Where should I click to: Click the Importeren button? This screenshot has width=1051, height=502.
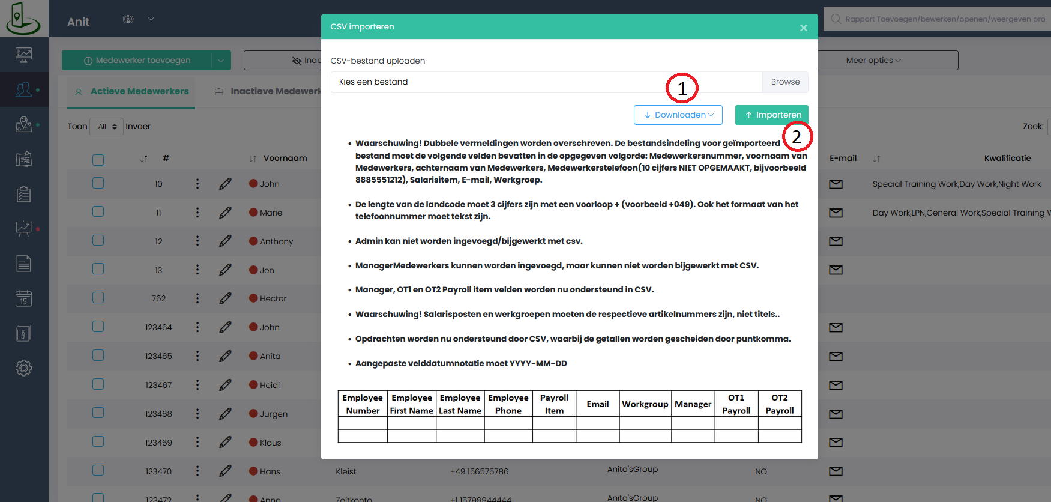(x=771, y=115)
